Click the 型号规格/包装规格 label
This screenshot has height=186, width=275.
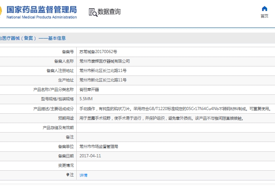(x=57, y=99)
